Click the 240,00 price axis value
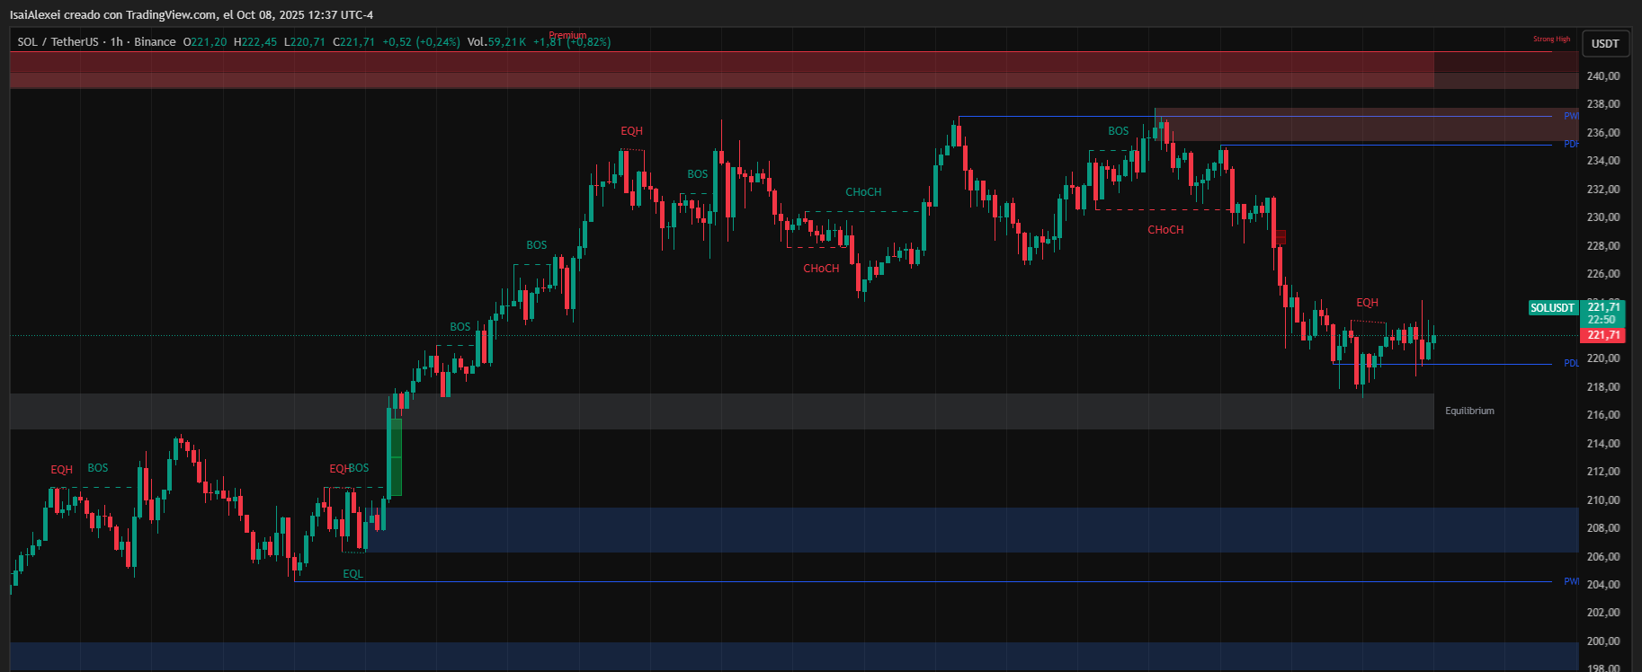1642x672 pixels. click(x=1602, y=76)
